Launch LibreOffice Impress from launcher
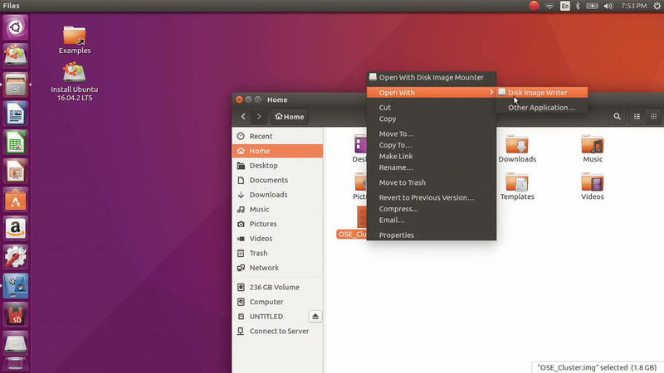The image size is (664, 373). click(16, 171)
